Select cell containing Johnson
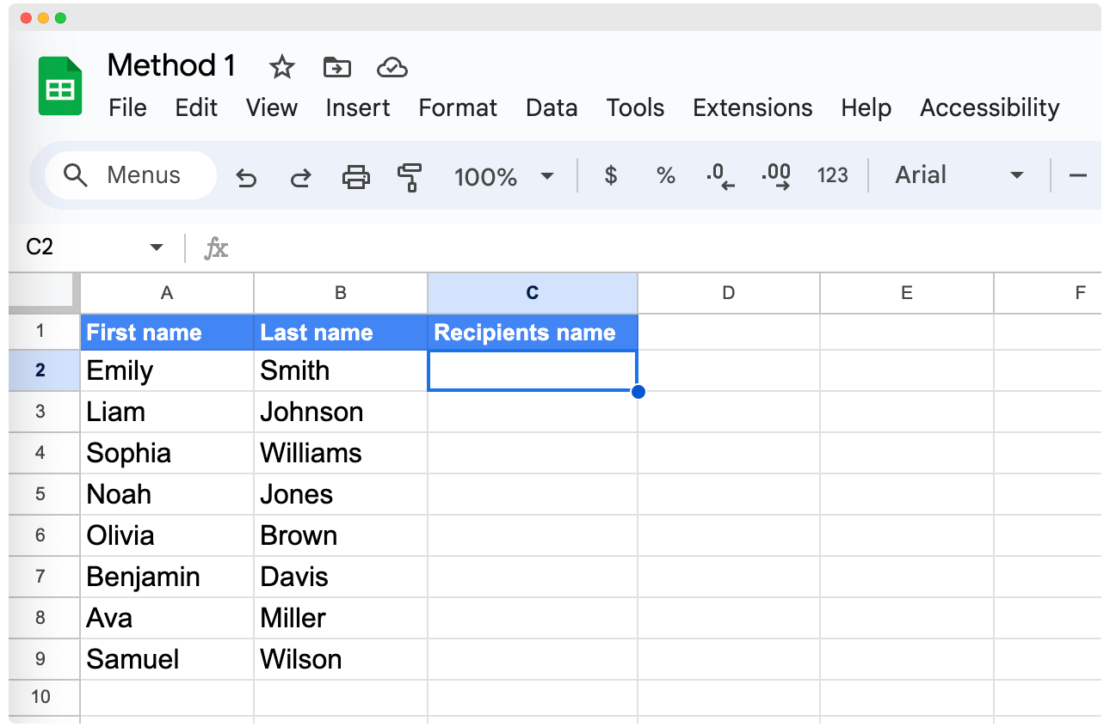The height and width of the screenshot is (727, 1110). tap(341, 412)
